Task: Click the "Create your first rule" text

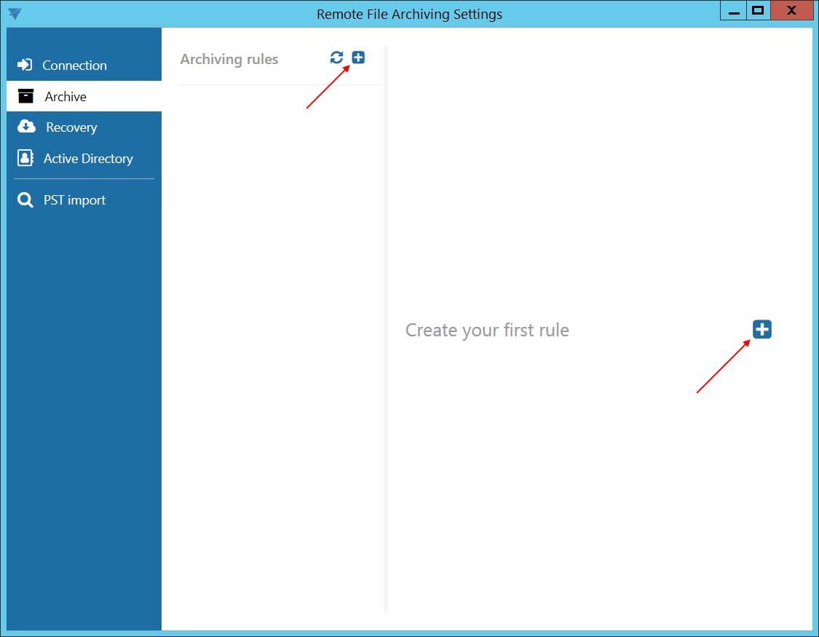Action: [487, 331]
